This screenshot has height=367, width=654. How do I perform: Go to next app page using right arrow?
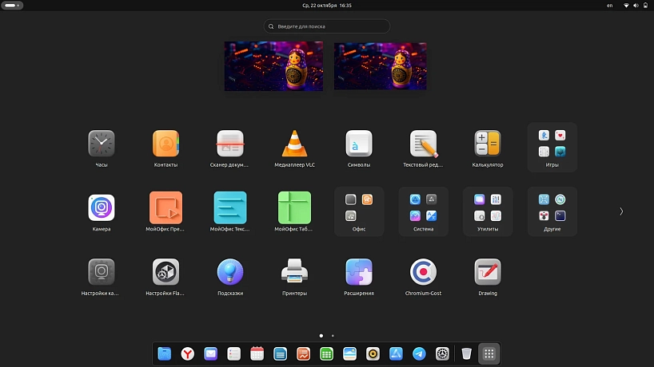[621, 211]
